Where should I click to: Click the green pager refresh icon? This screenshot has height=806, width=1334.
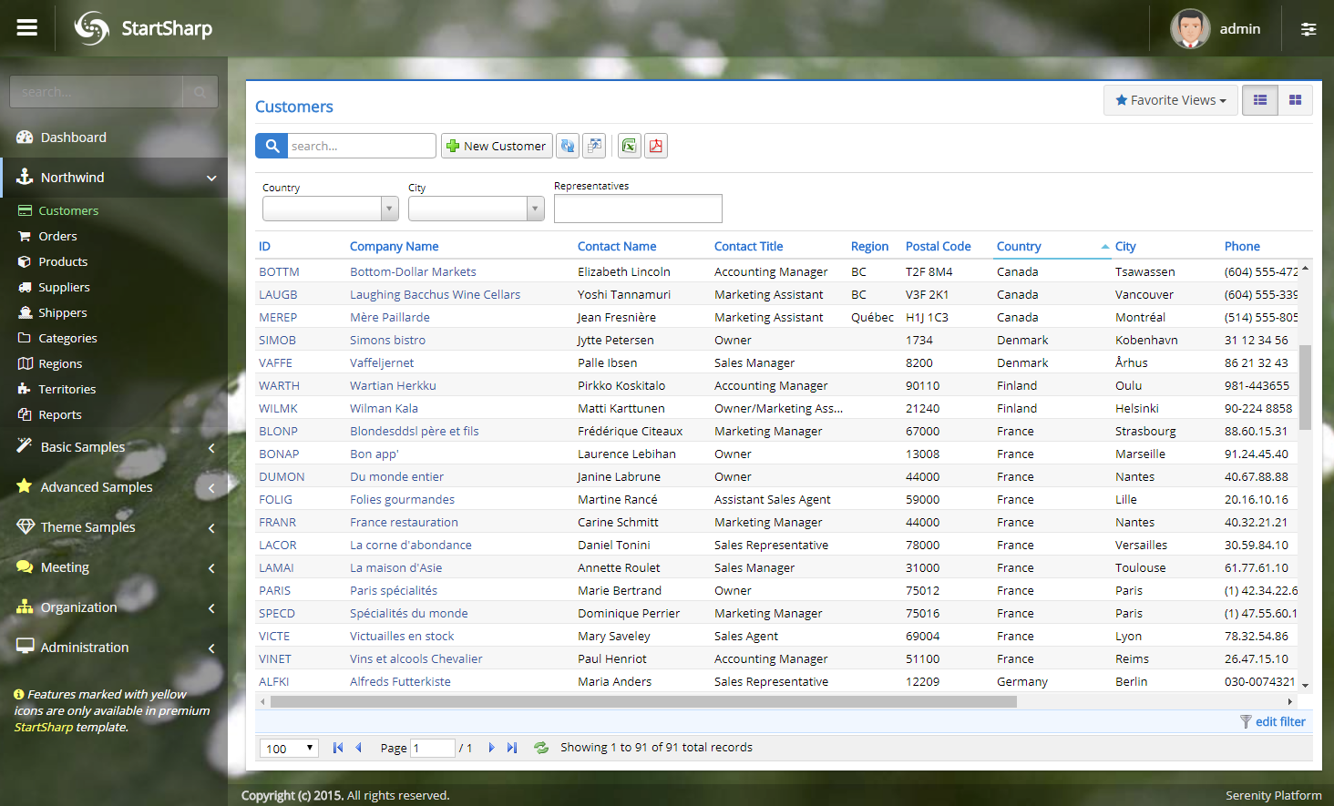(541, 748)
